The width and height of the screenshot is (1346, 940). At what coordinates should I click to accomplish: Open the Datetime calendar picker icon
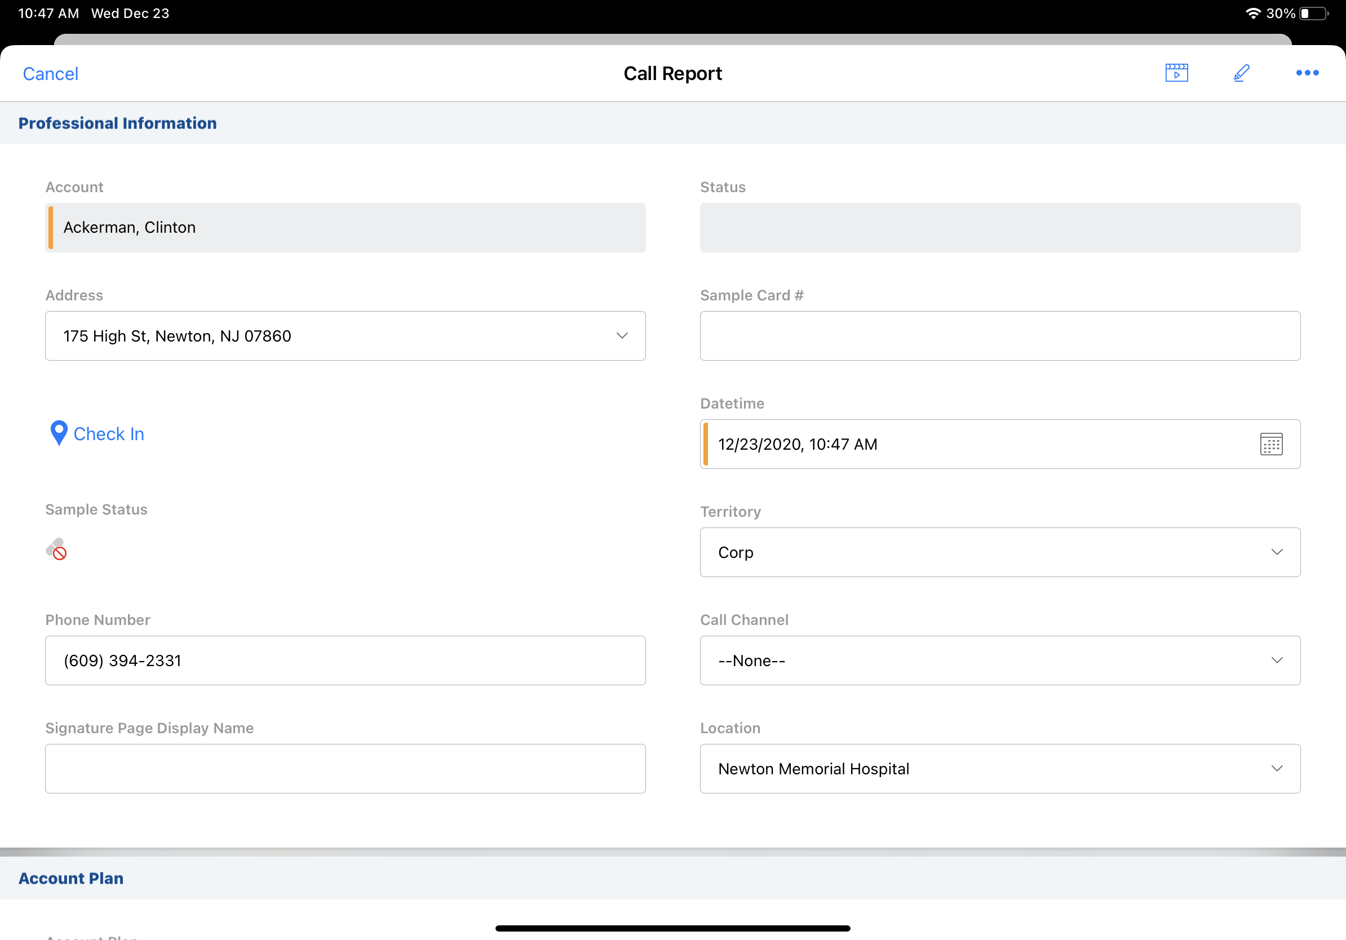[x=1270, y=444]
